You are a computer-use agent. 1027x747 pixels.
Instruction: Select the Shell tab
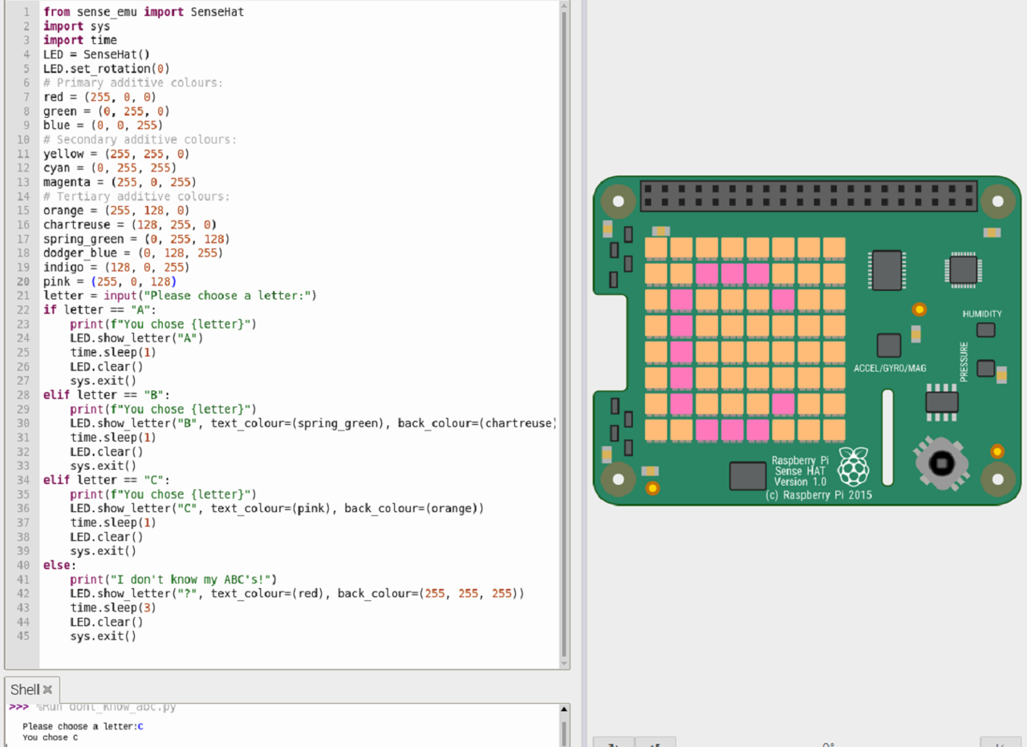click(x=24, y=689)
